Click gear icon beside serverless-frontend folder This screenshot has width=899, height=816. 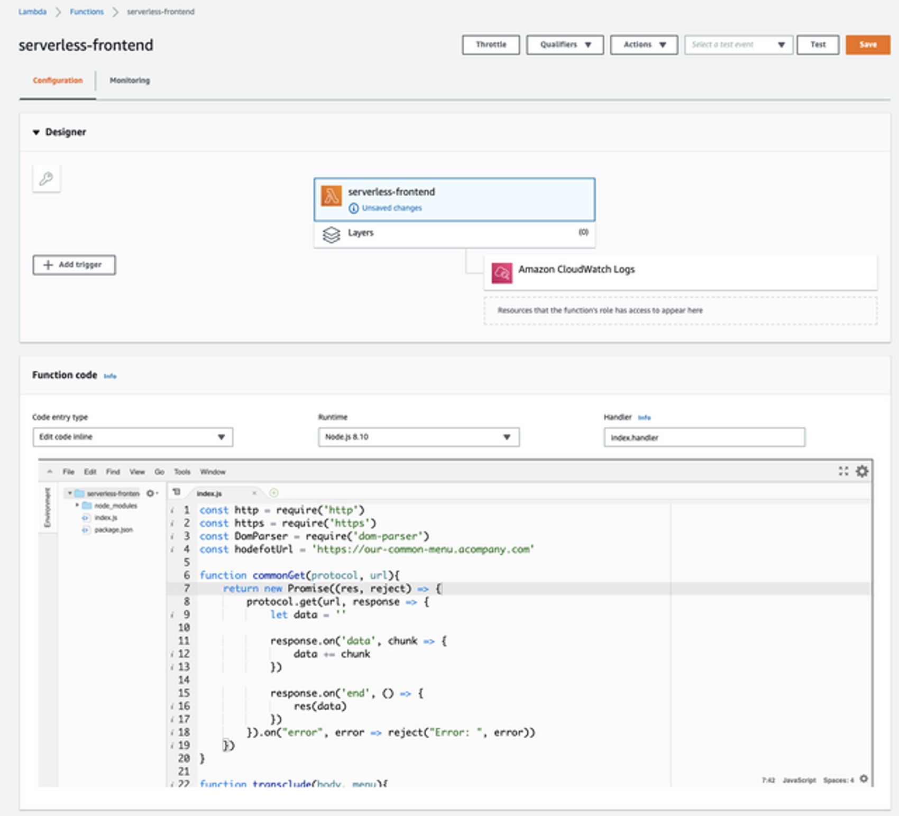click(x=151, y=493)
